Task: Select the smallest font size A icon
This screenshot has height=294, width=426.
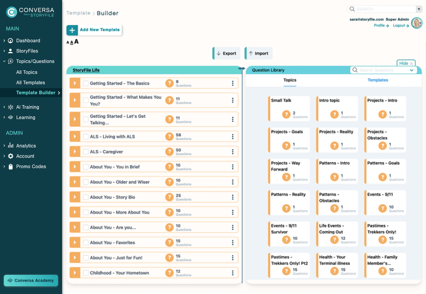Action: 68,43
